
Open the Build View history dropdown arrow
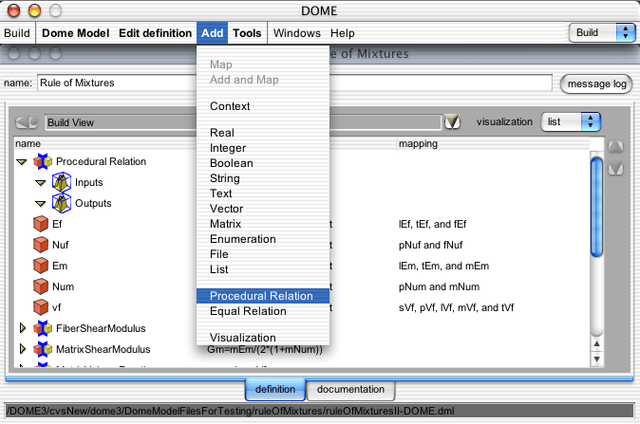(x=452, y=122)
